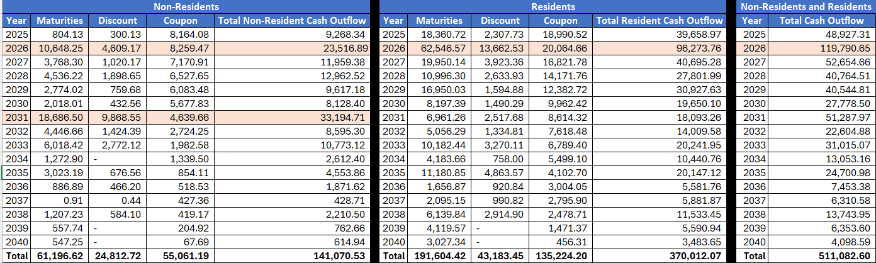Viewport: 876px width, 263px height.
Task: Select non-resident discount total 24,812.72
Action: (117, 255)
